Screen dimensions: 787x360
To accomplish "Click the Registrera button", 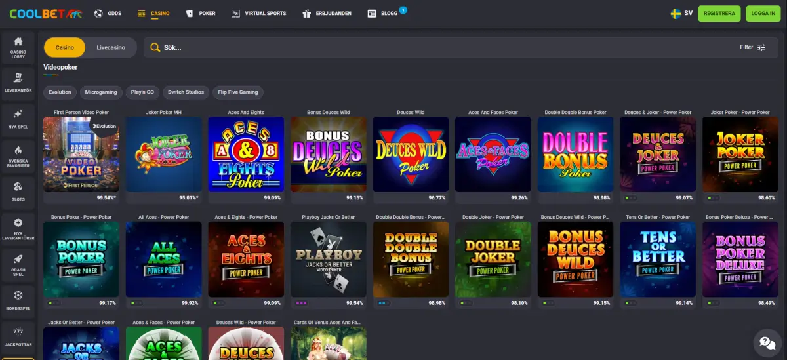I will point(719,13).
